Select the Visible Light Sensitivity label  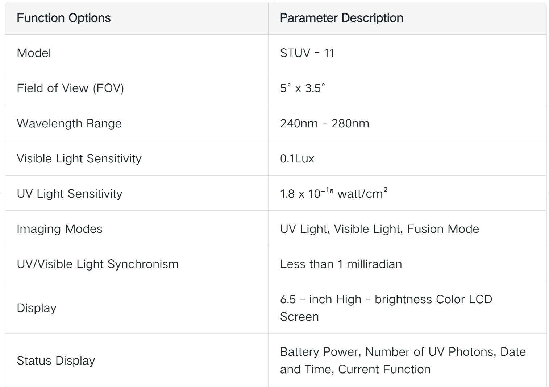[x=79, y=158]
